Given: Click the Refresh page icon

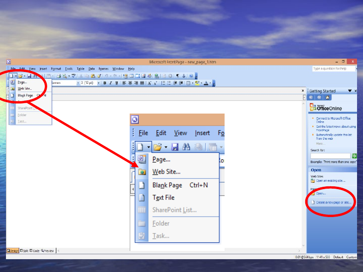Looking at the screenshot, I should coord(165,76).
